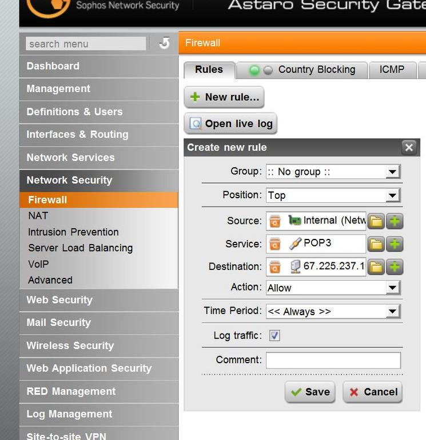Open the folder browser icon for Destination
The width and height of the screenshot is (426, 440).
(376, 266)
